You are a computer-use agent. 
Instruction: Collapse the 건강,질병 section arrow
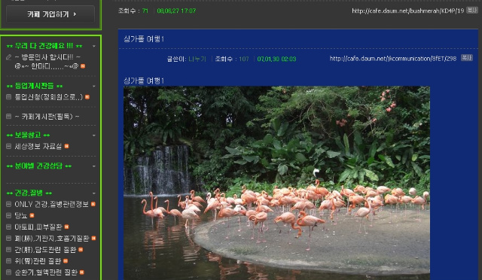click(94, 193)
